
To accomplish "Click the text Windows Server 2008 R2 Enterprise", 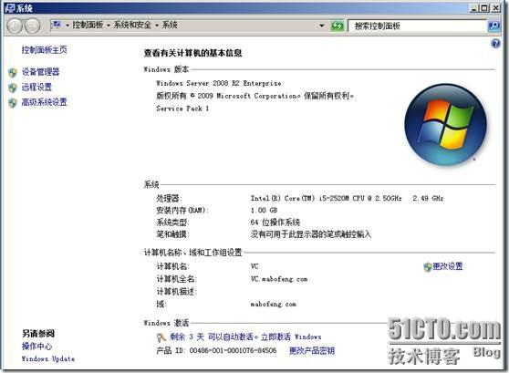I will [218, 83].
